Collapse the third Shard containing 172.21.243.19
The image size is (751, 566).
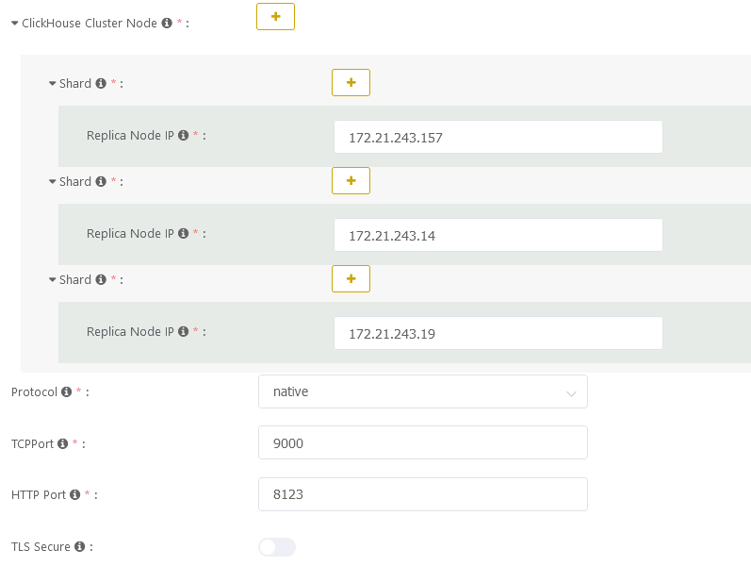(52, 279)
